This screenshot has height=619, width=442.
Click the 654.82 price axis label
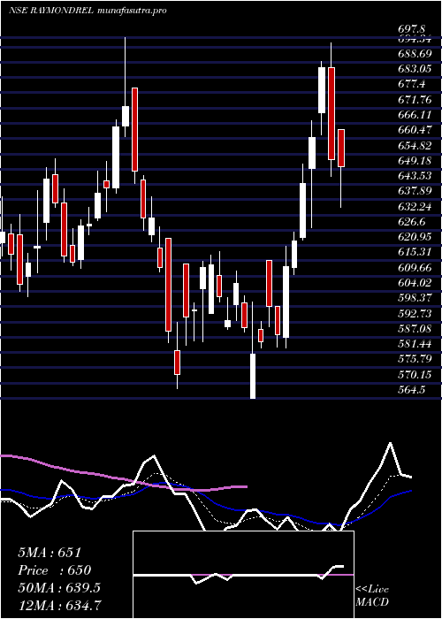click(414, 145)
